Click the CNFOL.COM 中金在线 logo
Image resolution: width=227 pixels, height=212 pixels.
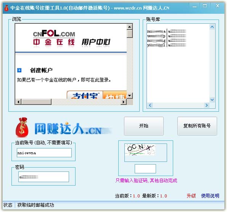tap(54, 38)
